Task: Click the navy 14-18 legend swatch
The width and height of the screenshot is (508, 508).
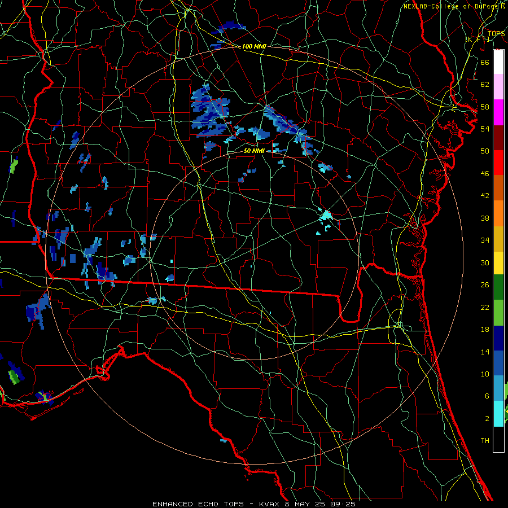Action: (498, 338)
